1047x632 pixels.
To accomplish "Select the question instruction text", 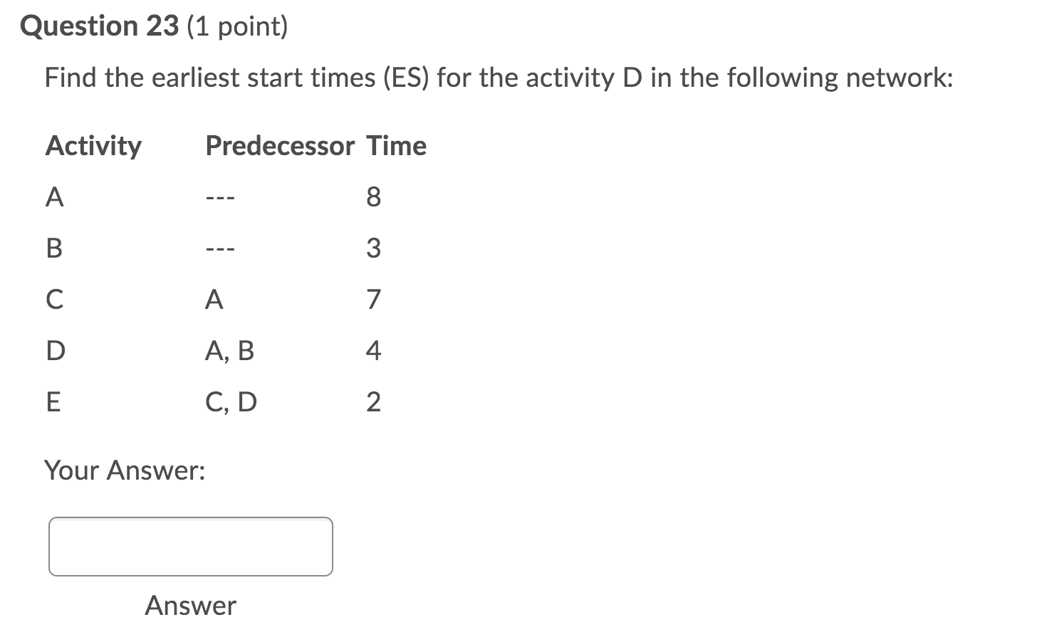I will coord(499,77).
